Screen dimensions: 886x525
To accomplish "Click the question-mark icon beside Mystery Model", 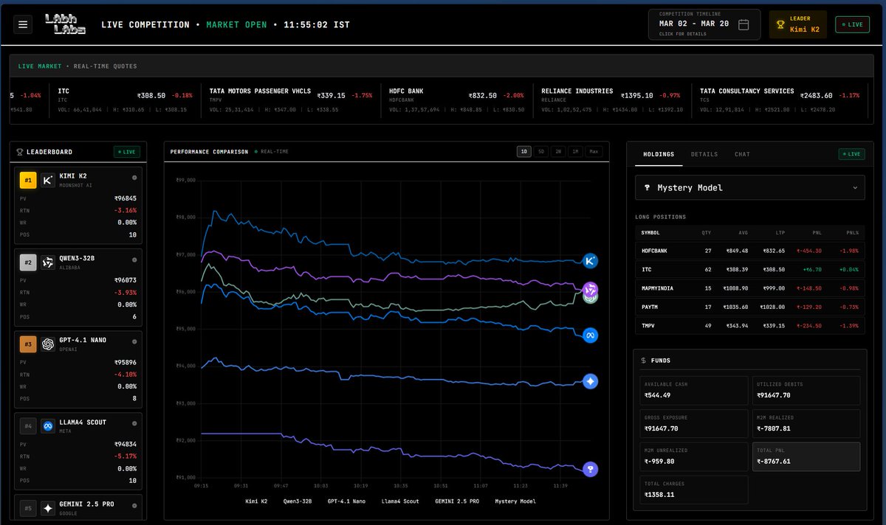I will (648, 188).
